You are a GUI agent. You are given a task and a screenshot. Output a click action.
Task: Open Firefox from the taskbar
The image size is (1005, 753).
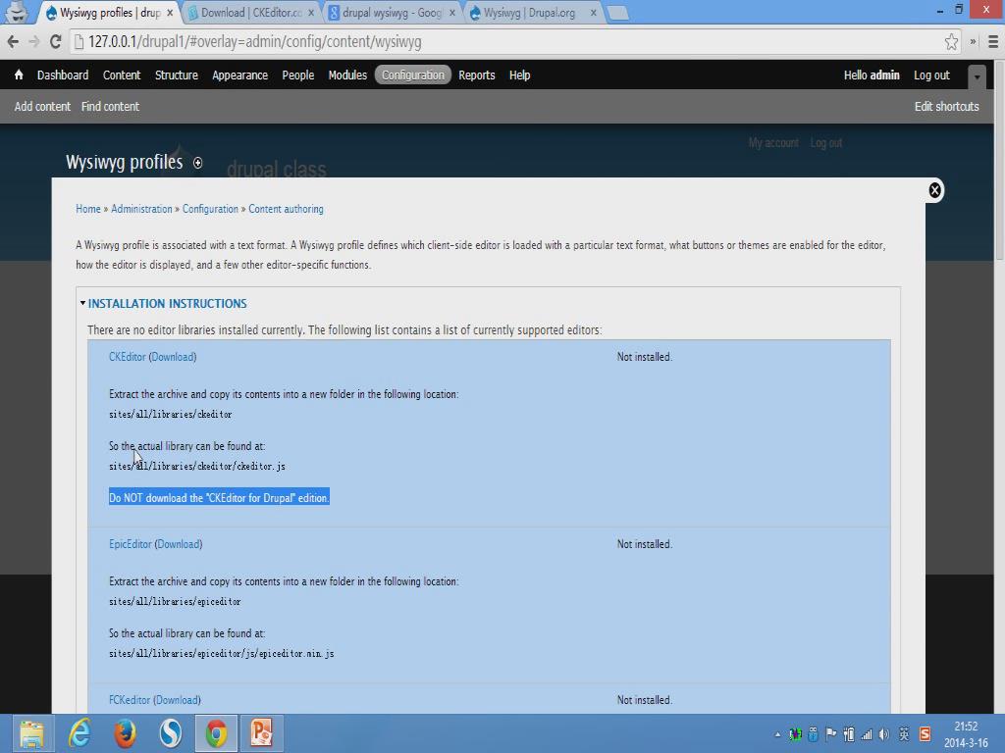coord(125,733)
